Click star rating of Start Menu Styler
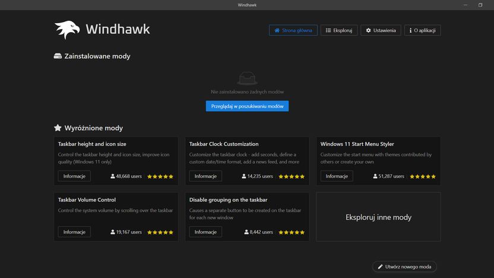 423,176
